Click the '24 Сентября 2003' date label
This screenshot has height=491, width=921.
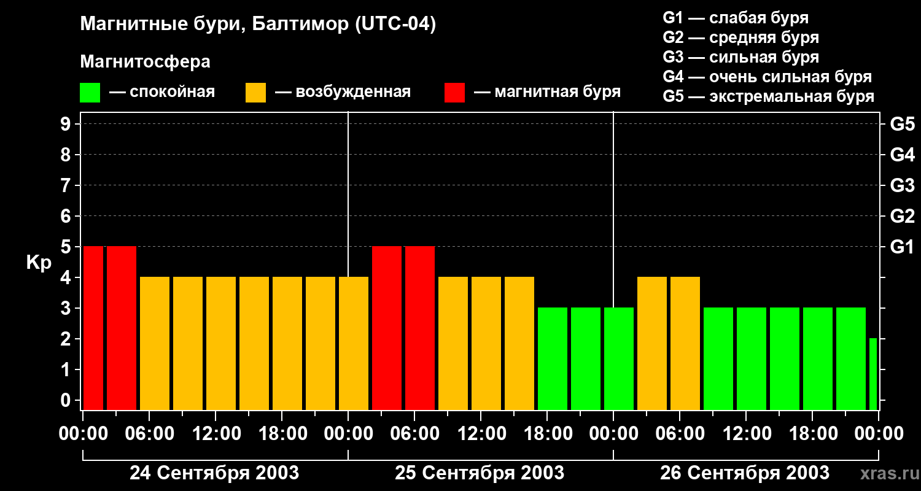(x=214, y=473)
